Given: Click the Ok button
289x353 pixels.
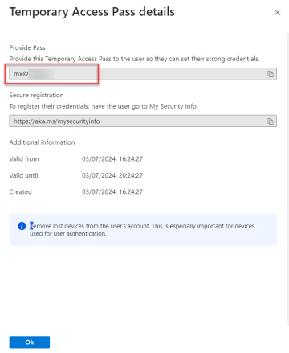Looking at the screenshot, I should [30, 343].
